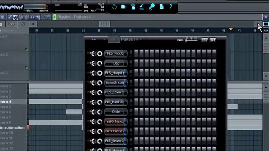Click the playlist vertical scroll up arrow

coord(266,38)
